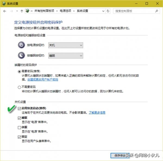Image resolution: width=163 pixels, height=161 pixels.
Task: Open the address bar history dropdown
Action: coord(103,11)
